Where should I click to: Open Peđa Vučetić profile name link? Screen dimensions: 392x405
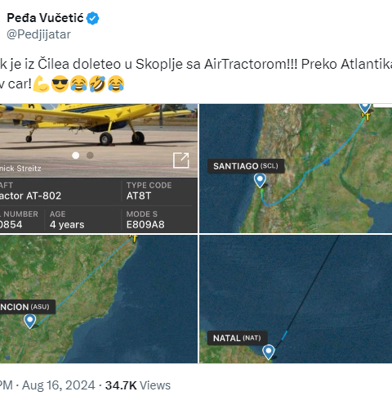click(45, 18)
